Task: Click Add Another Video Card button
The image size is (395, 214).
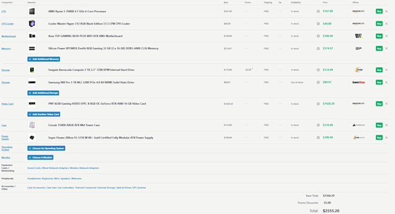Action: [44, 114]
